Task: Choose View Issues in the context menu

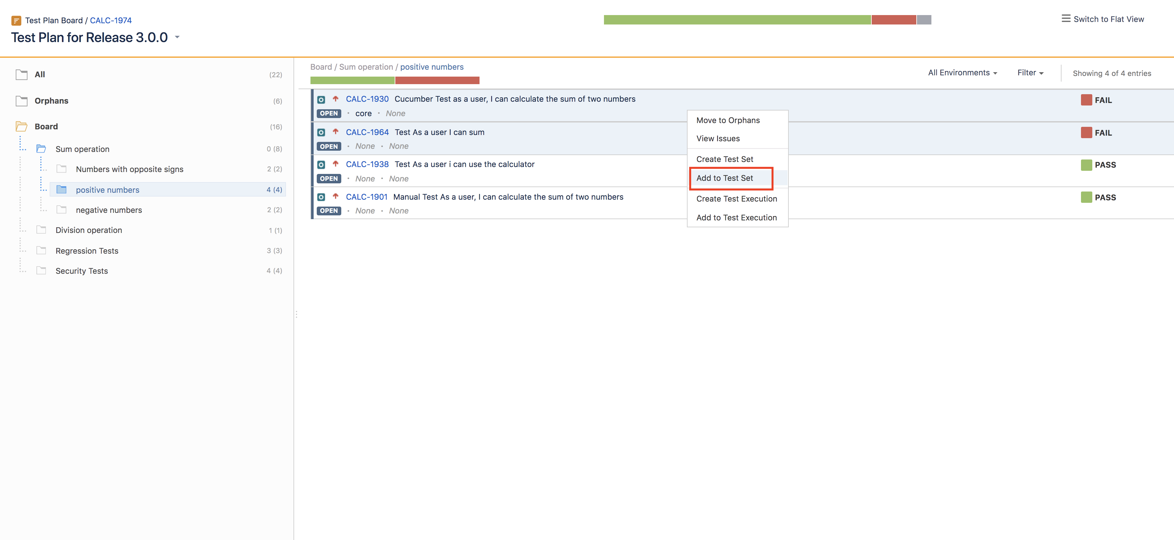Action: coord(718,138)
